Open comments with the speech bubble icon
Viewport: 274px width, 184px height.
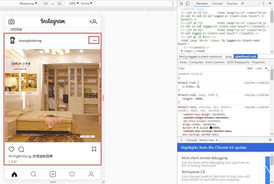(x=21, y=149)
